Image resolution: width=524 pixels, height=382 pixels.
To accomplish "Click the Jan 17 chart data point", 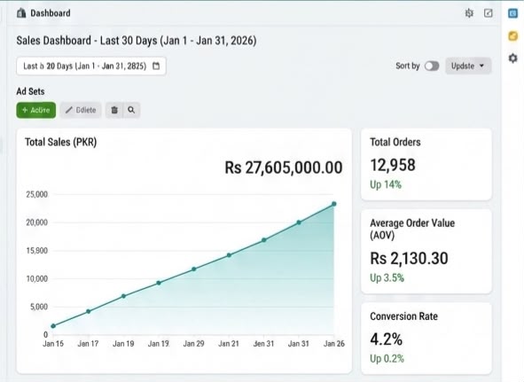I will click(x=89, y=311).
